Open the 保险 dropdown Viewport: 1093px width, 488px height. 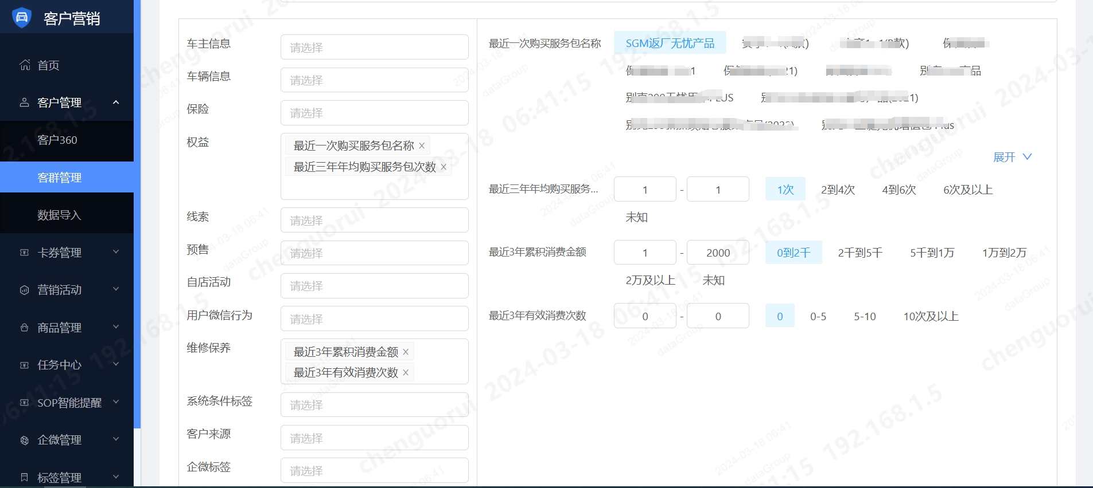[x=375, y=113]
